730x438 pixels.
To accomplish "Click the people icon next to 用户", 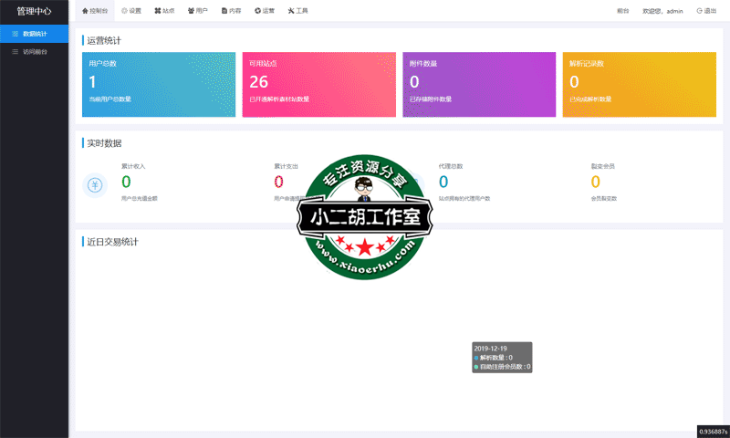I will coord(191,11).
